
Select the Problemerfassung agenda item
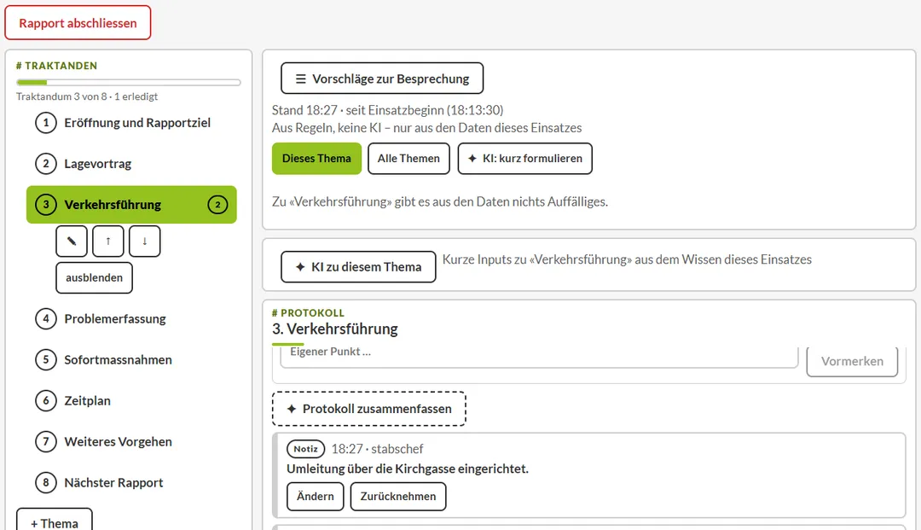coord(131,319)
